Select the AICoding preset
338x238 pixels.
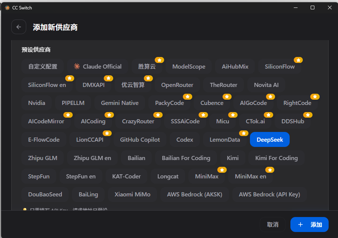tap(93, 121)
